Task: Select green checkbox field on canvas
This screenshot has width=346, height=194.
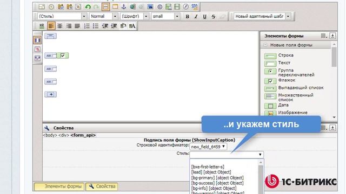Action: pyautogui.click(x=63, y=56)
